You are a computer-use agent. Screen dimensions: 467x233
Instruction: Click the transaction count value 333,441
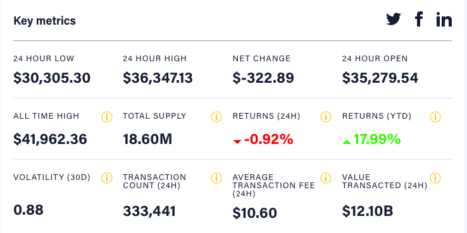tap(149, 212)
